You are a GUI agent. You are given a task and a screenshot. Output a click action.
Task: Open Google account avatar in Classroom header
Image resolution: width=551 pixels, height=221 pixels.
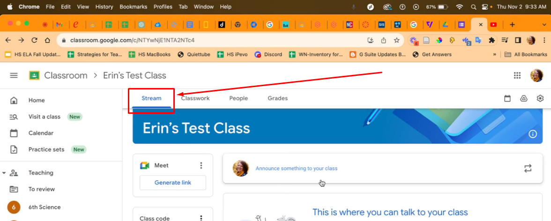[536, 75]
